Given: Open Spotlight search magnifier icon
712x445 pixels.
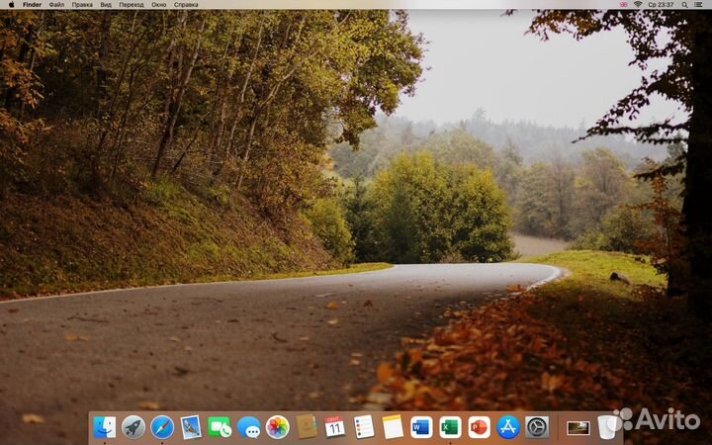Looking at the screenshot, I should [684, 5].
